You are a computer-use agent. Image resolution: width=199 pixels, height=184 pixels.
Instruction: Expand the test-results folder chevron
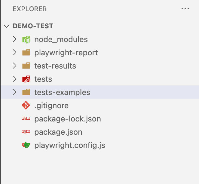point(15,66)
